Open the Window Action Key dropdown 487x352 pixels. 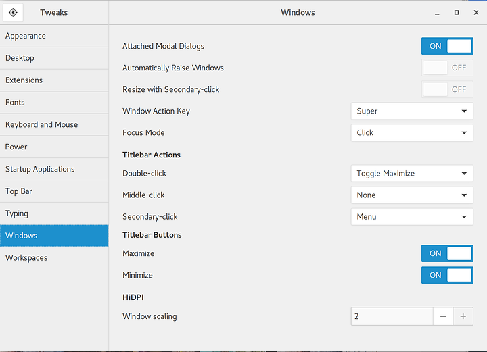[x=411, y=111]
